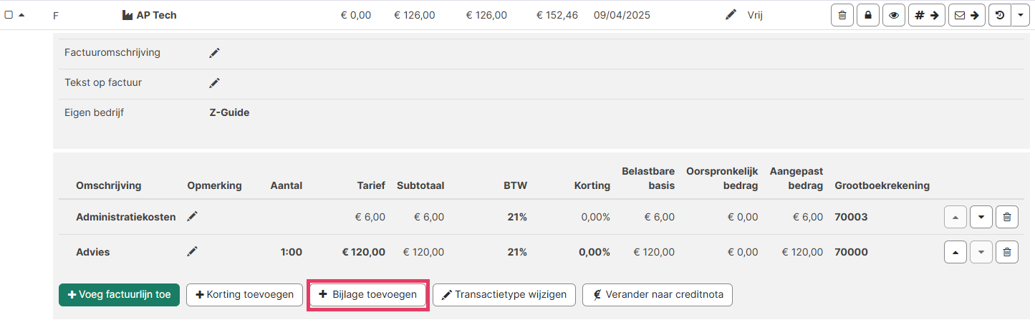Open the dropdown caret next to the history button
1035x325 pixels.
[1020, 15]
